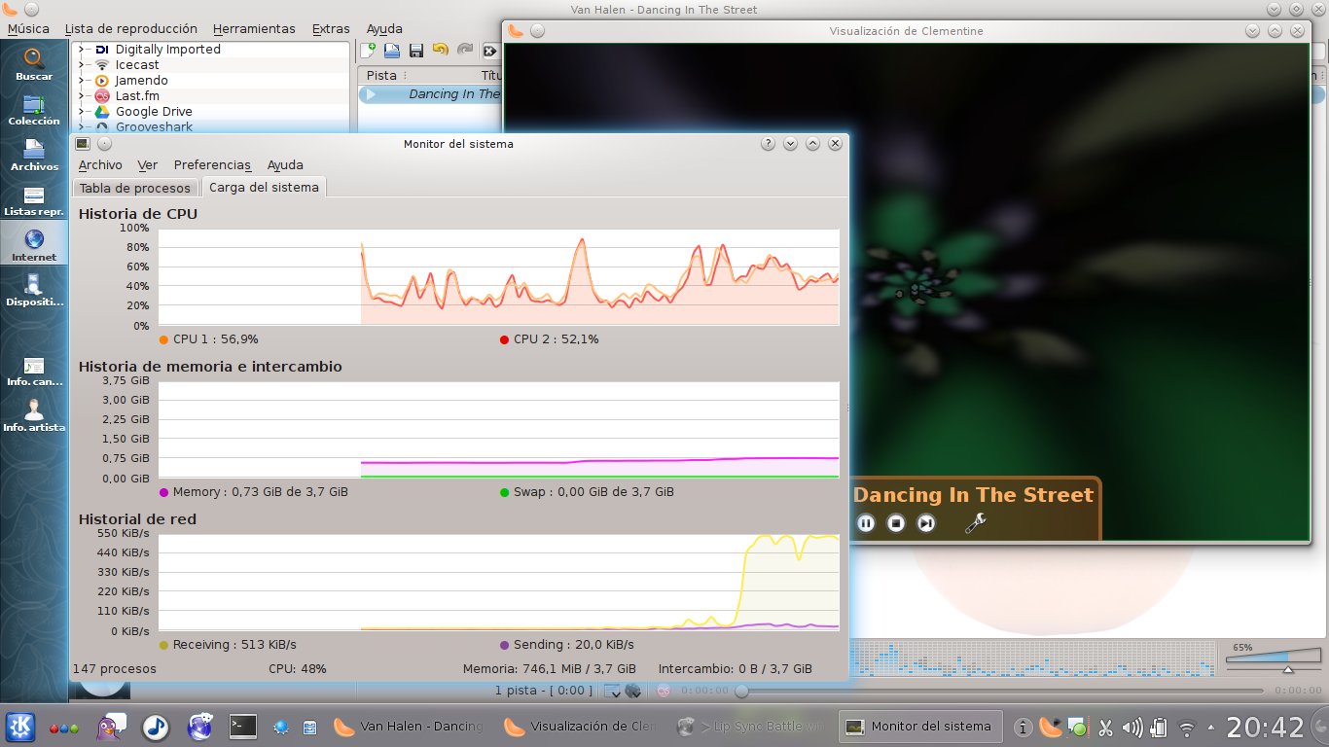Image resolution: width=1329 pixels, height=747 pixels.
Task: Open the terminal launcher on the taskbar
Action: (242, 726)
